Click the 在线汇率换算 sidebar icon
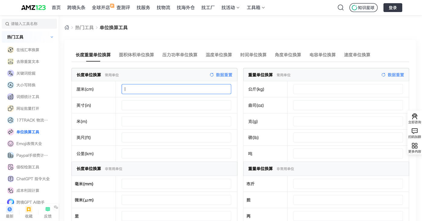Screen dimensions: 422x221 point(11,50)
